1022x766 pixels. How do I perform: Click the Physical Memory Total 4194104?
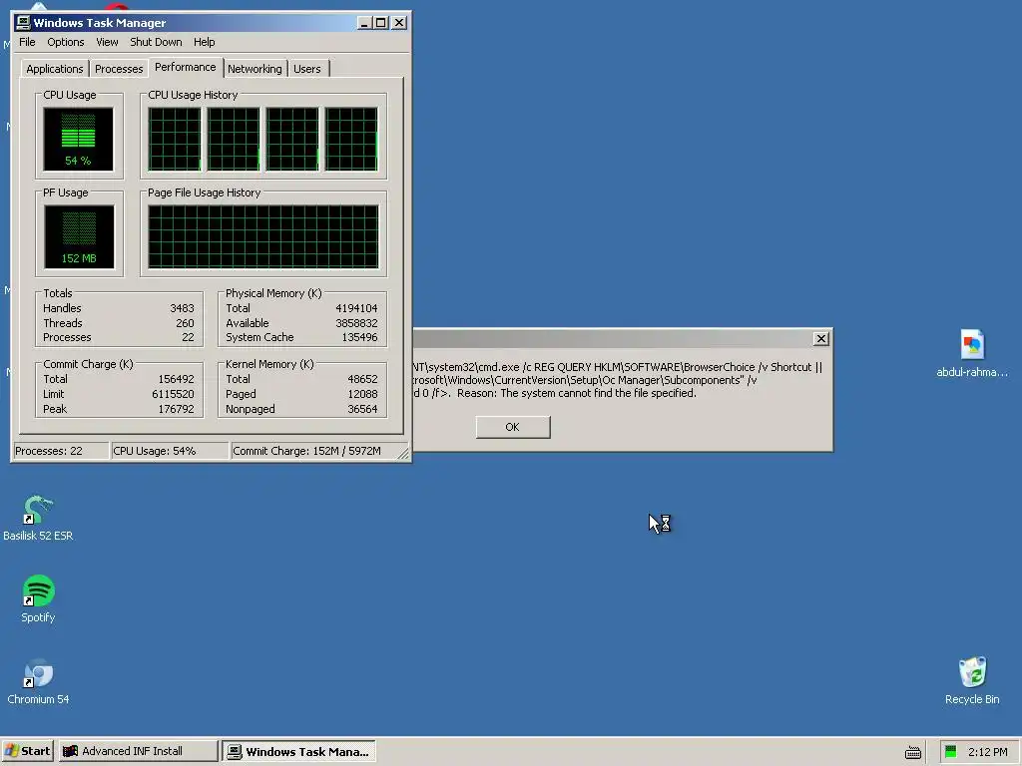click(x=356, y=308)
